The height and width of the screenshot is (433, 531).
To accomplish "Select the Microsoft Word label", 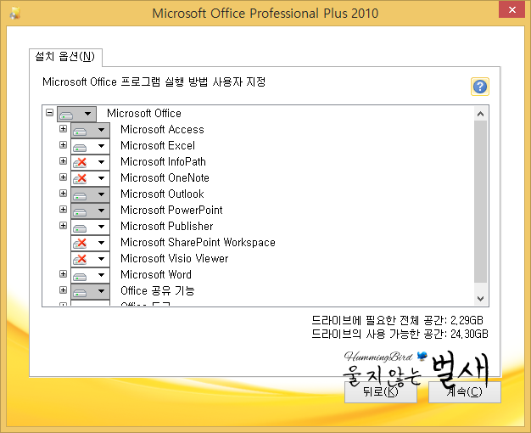I will [x=156, y=274].
